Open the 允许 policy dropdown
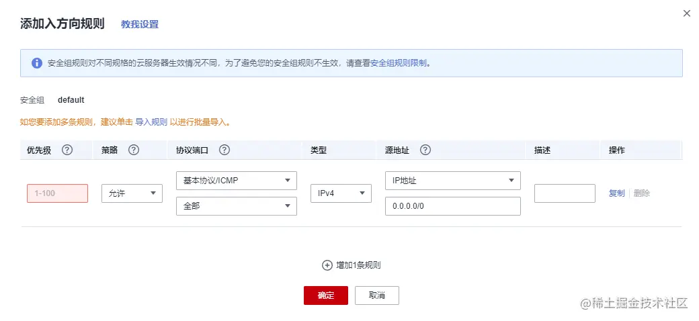The image size is (699, 321). 132,193
